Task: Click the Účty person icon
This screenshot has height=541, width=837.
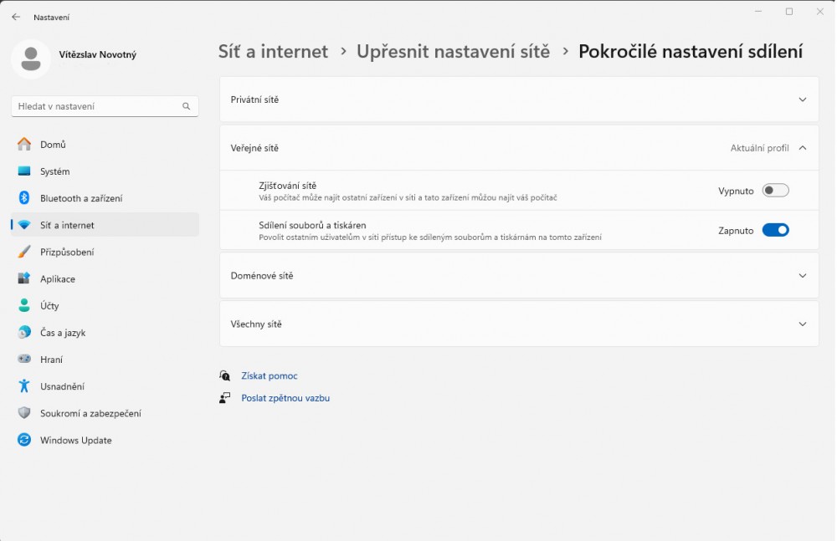Action: coord(24,306)
